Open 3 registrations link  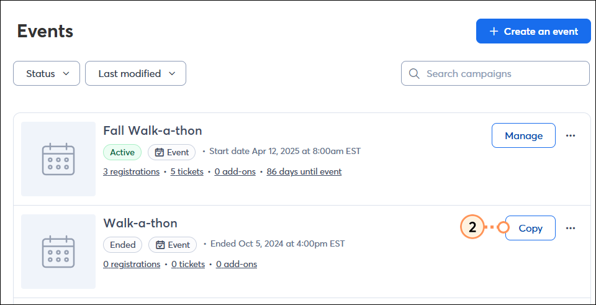point(131,172)
